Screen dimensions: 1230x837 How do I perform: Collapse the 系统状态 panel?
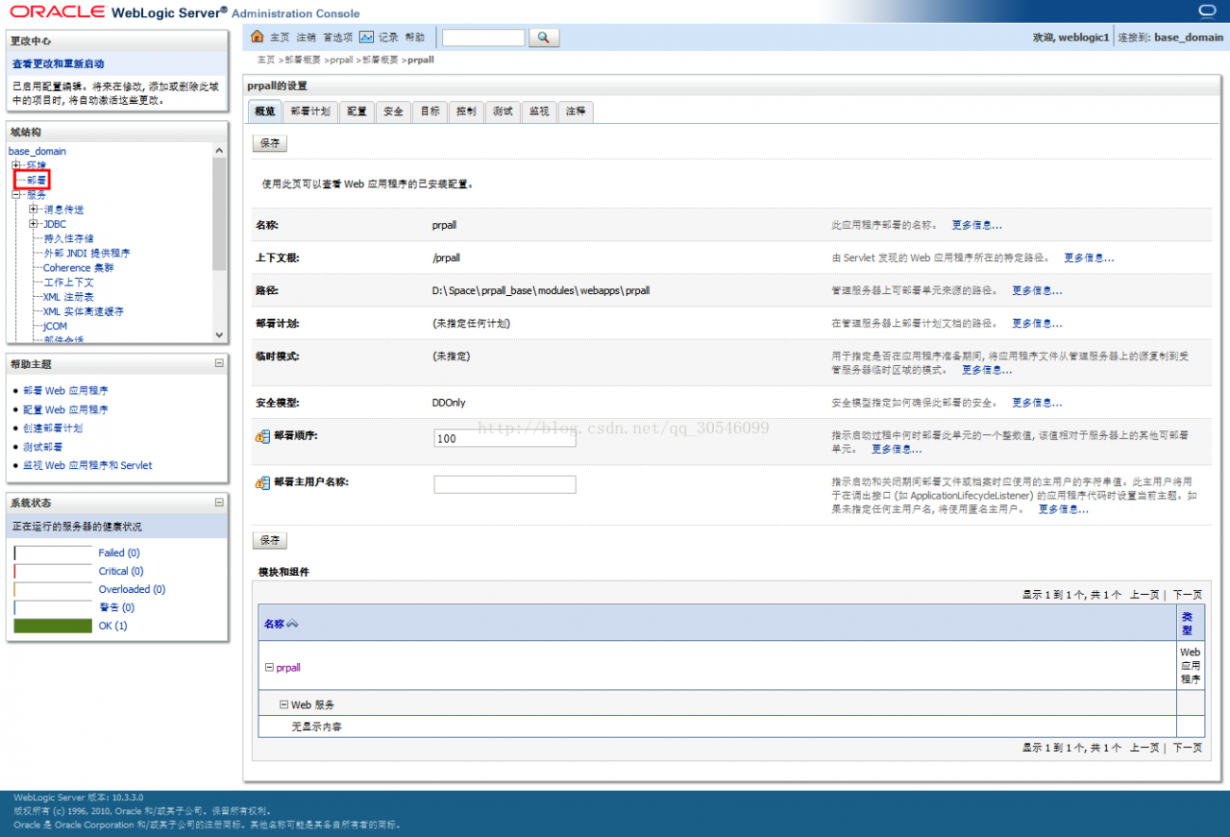219,503
